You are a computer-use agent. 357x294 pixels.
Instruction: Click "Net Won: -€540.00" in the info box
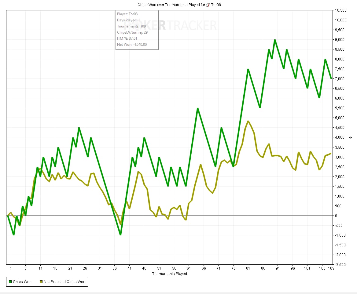coord(132,45)
